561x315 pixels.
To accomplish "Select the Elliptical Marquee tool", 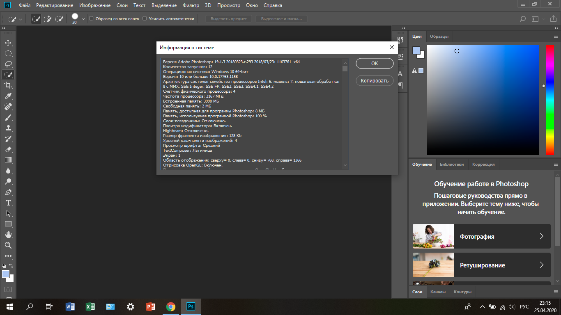I will (x=8, y=53).
